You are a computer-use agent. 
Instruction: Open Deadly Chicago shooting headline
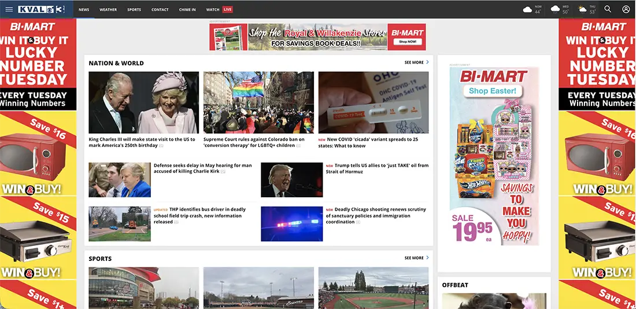point(376,216)
